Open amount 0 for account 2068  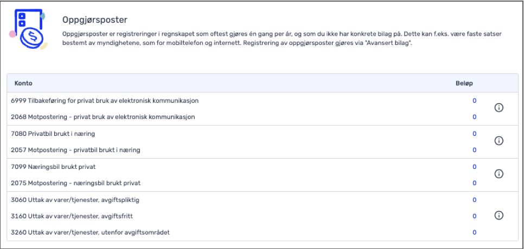click(474, 117)
